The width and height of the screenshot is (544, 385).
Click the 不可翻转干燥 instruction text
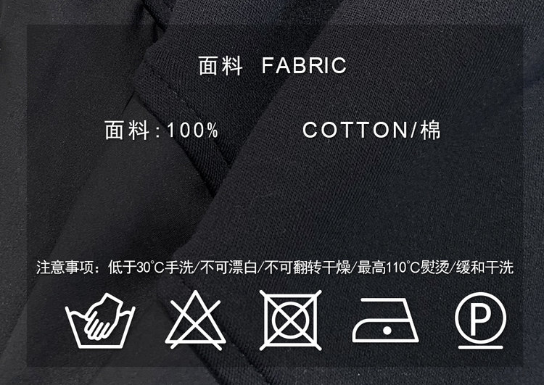pyautogui.click(x=308, y=268)
